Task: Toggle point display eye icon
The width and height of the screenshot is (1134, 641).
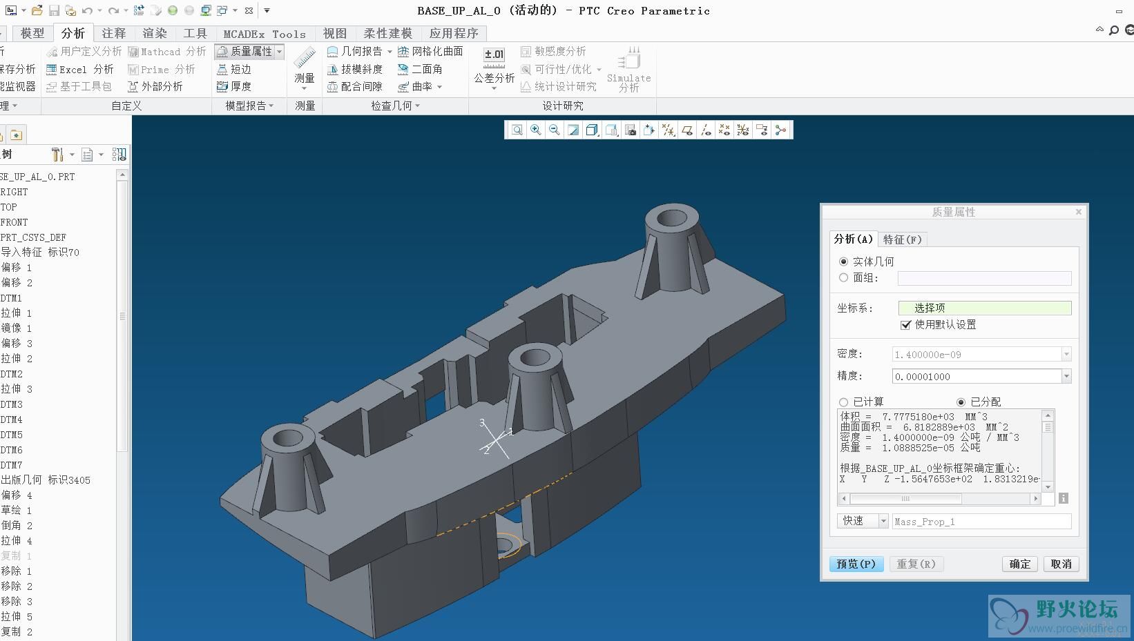Action: [724, 130]
